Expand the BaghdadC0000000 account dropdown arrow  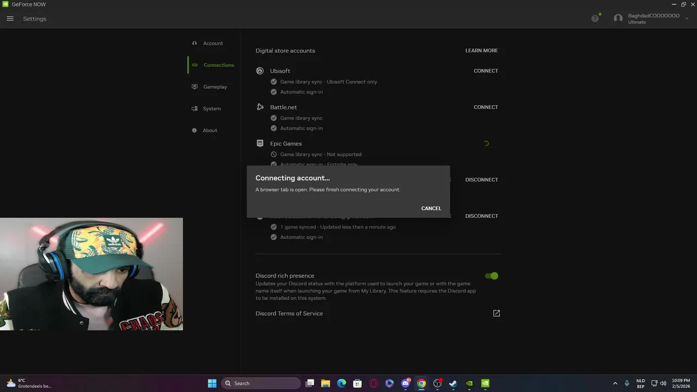[x=687, y=19]
